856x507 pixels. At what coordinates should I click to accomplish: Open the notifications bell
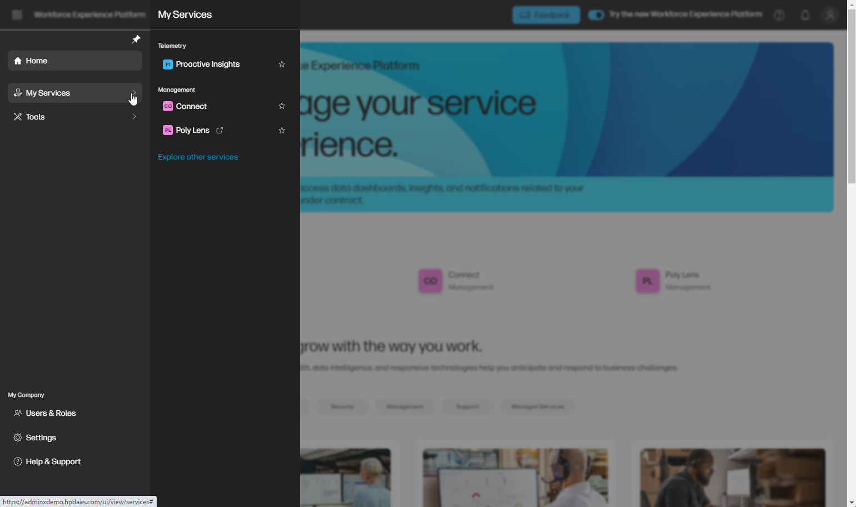(805, 15)
